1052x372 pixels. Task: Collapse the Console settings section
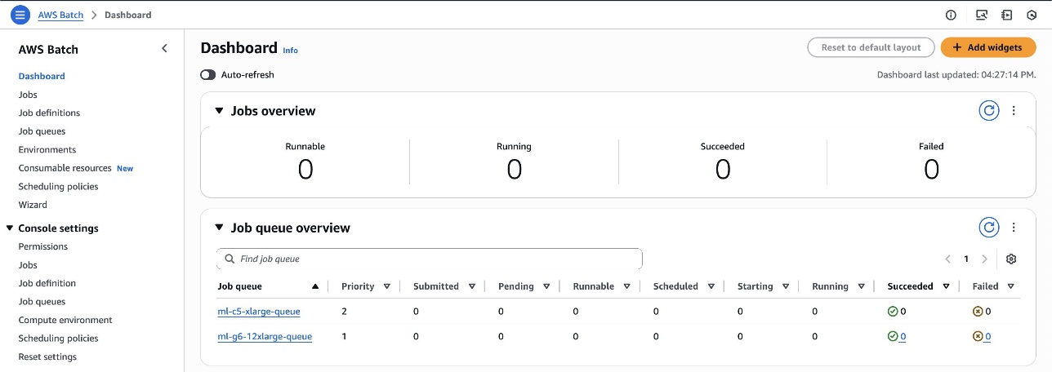point(10,228)
